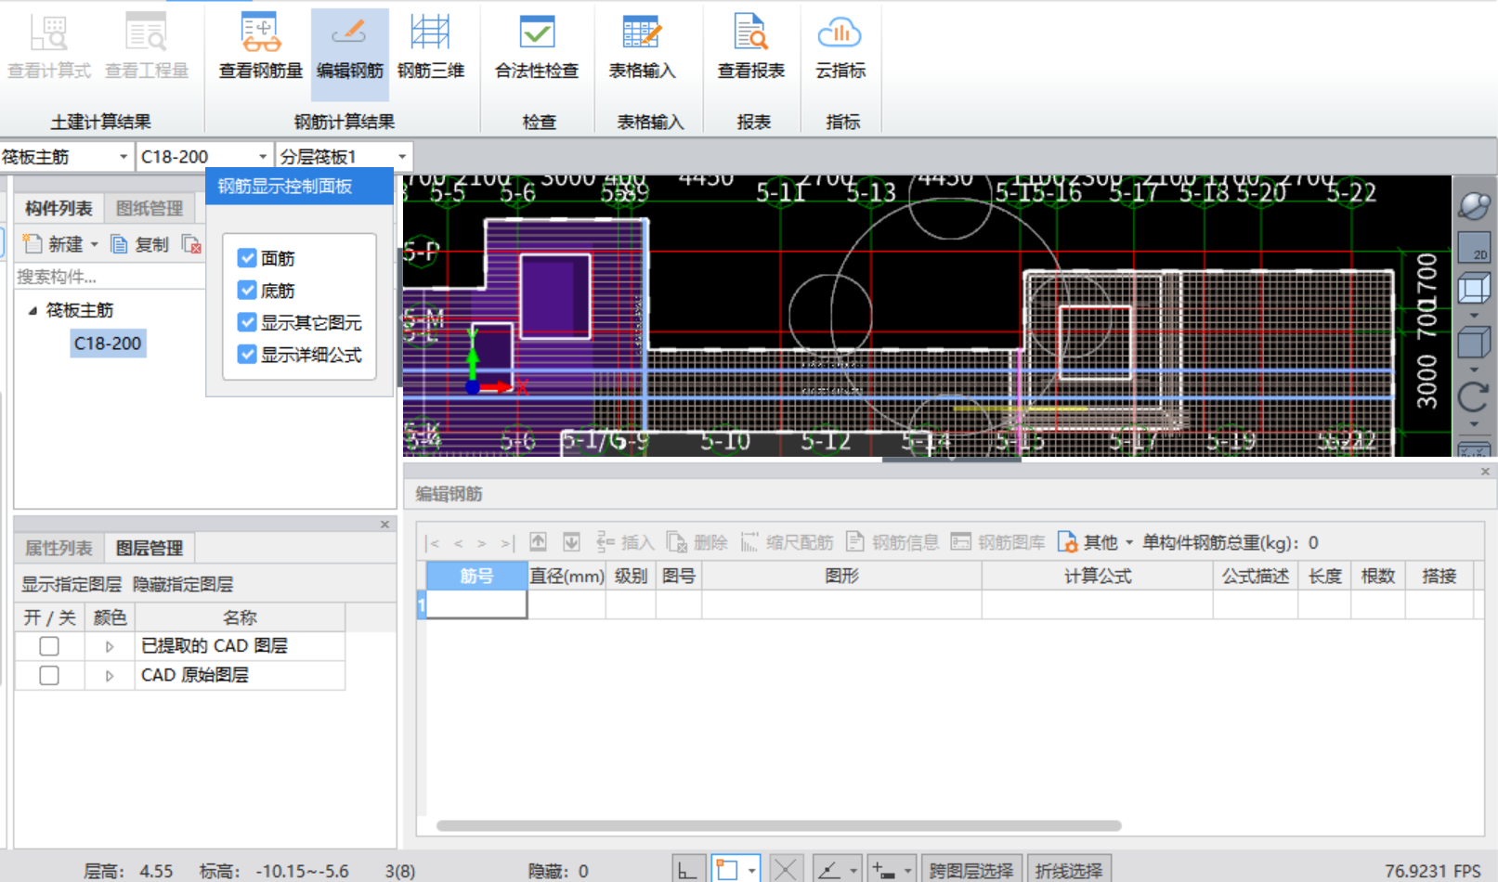Toggle 底筋 checkbox
This screenshot has height=882, width=1498.
click(247, 291)
